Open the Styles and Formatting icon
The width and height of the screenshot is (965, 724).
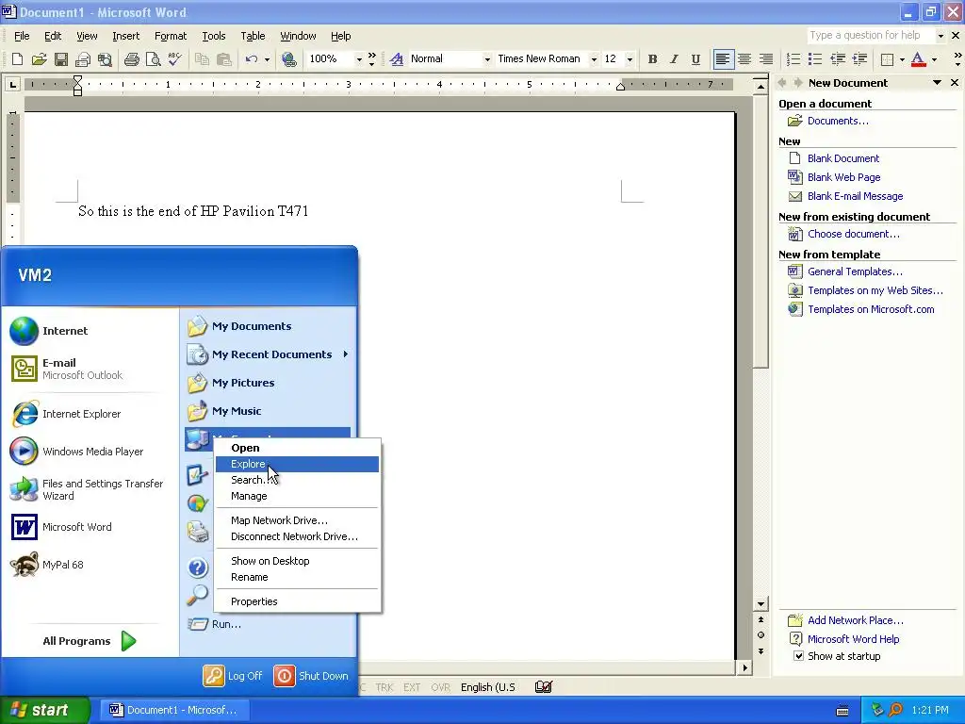coord(397,59)
